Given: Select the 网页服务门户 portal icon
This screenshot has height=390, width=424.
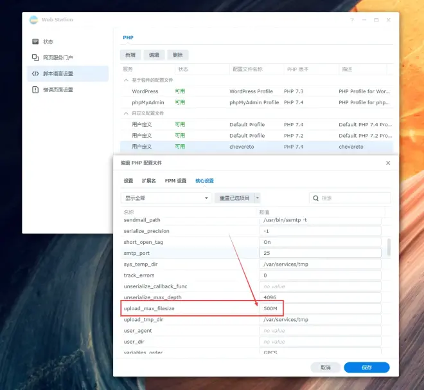Looking at the screenshot, I should point(35,57).
